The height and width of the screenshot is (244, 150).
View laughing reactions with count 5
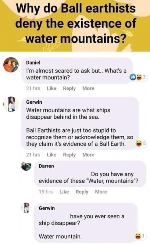point(141,143)
